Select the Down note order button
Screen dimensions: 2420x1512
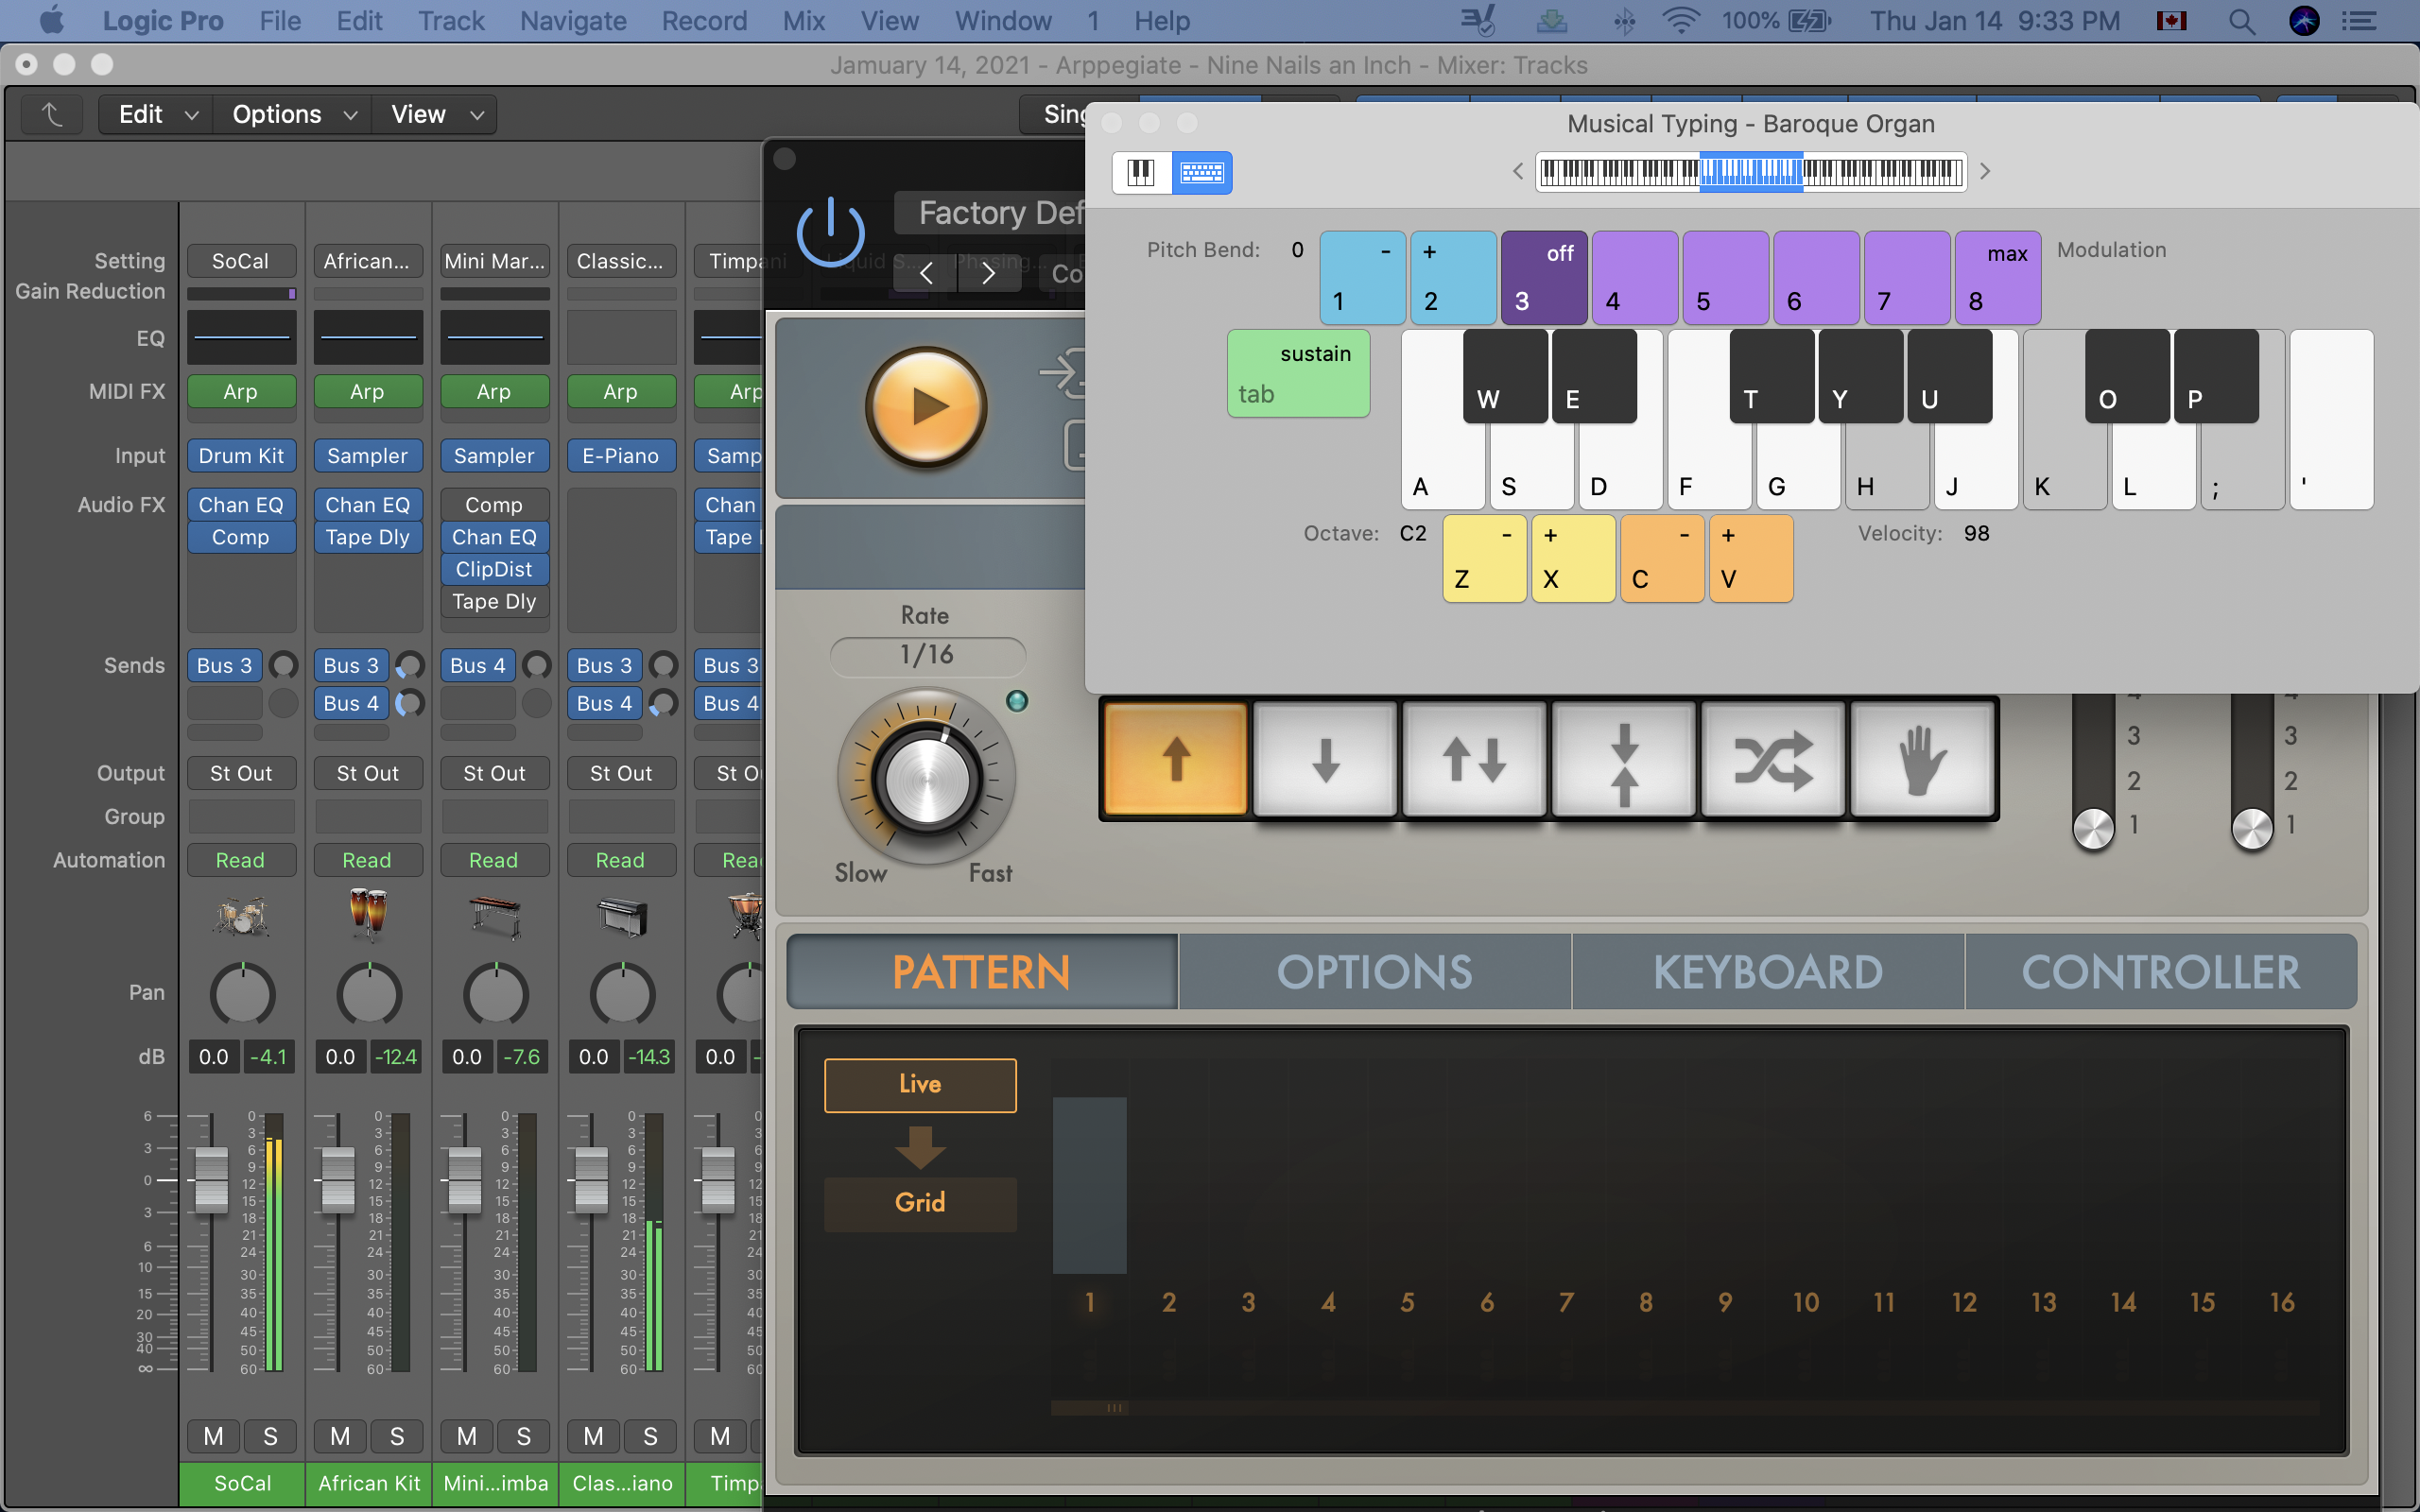click(1325, 758)
